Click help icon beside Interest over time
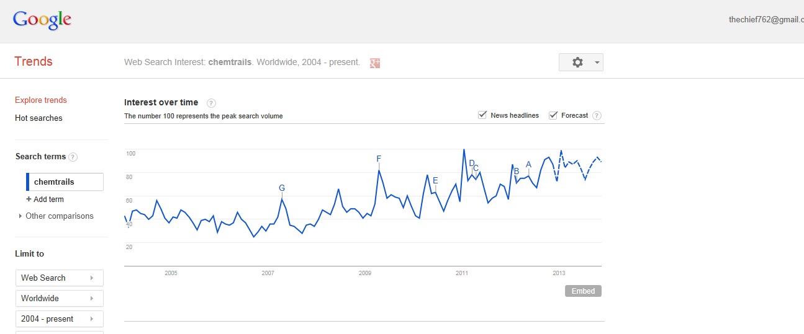The height and width of the screenshot is (334, 804). 211,103
